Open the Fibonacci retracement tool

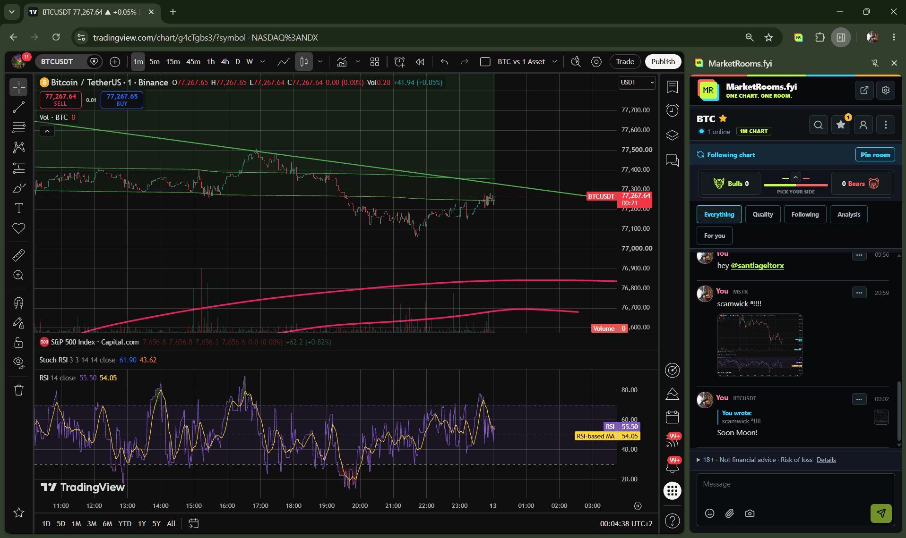(18, 127)
